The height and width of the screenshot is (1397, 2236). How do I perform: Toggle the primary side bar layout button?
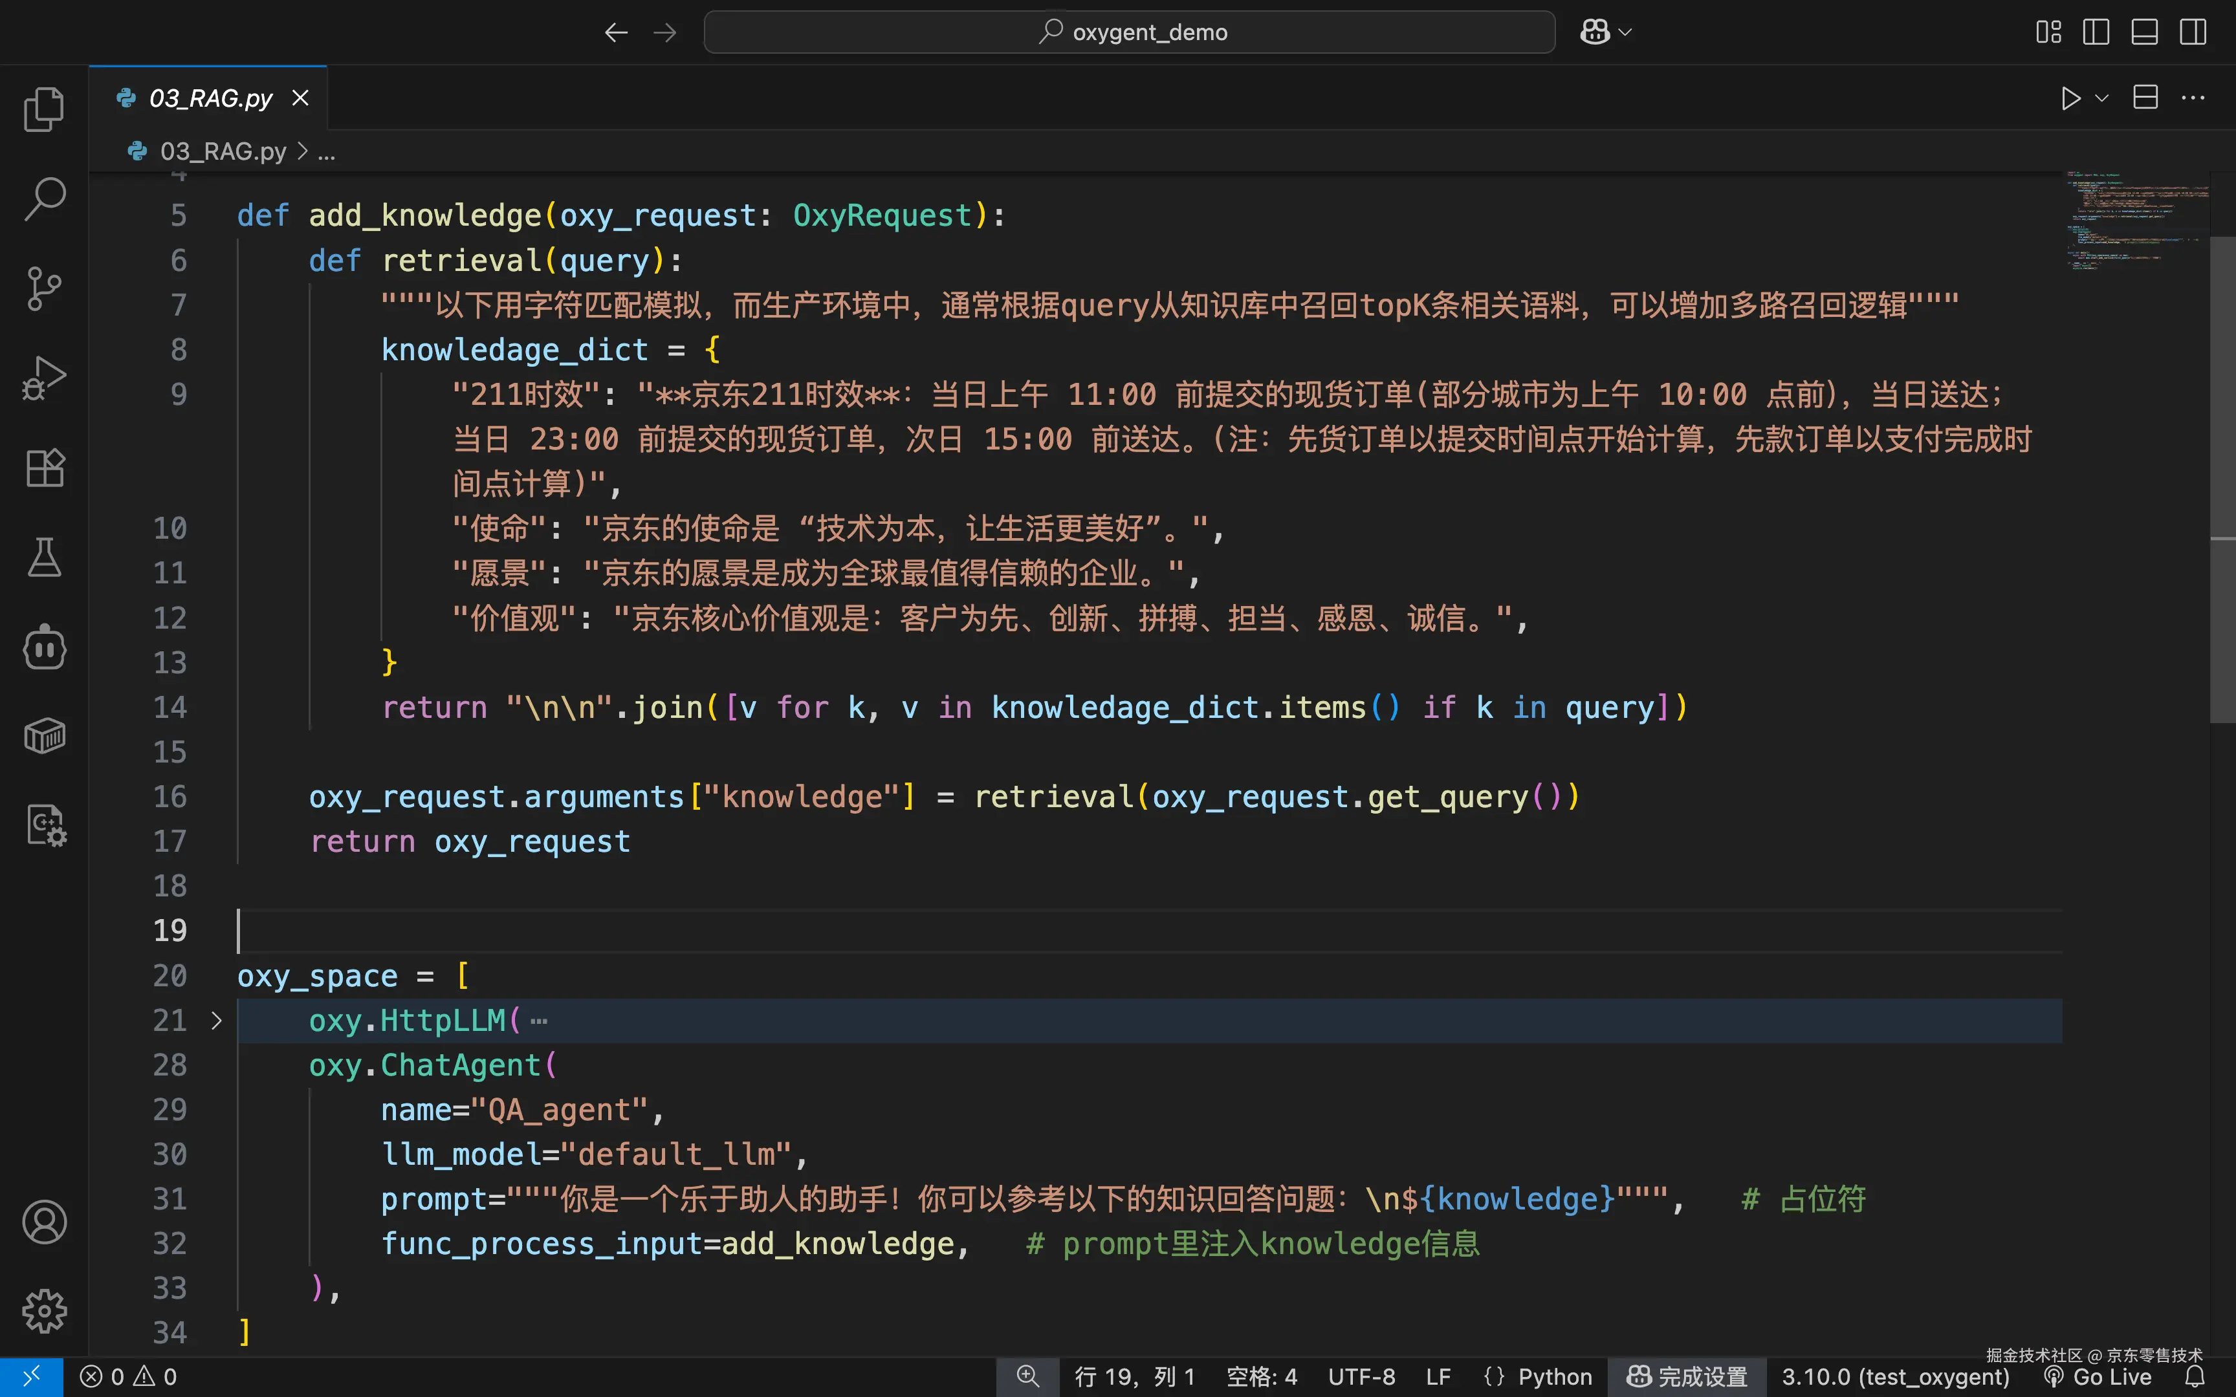click(x=2096, y=32)
